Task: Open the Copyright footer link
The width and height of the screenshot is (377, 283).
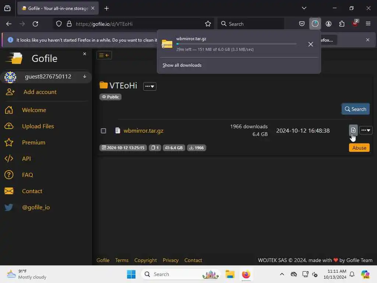Action: [145, 261]
